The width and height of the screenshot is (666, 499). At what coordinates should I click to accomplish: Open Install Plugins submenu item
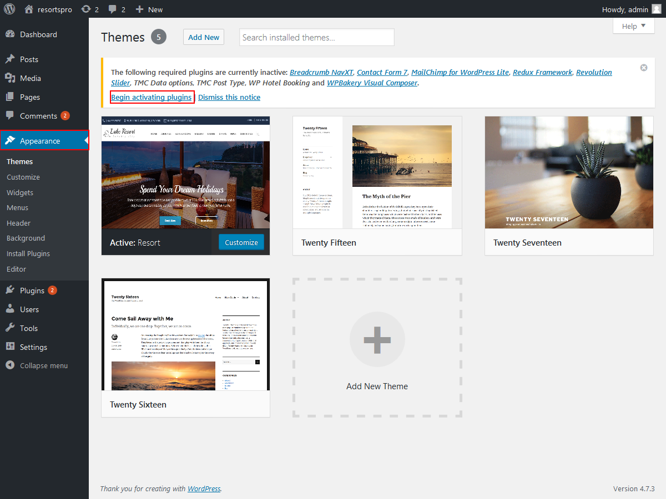click(x=28, y=253)
